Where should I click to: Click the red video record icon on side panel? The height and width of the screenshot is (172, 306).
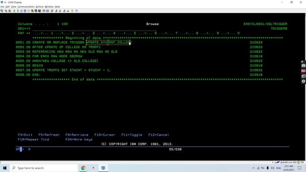point(303,71)
